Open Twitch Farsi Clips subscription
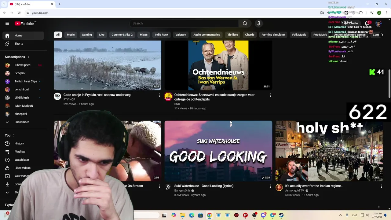This screenshot has width=391, height=220. [x=23, y=81]
